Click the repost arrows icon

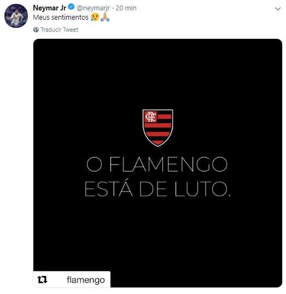[42, 280]
